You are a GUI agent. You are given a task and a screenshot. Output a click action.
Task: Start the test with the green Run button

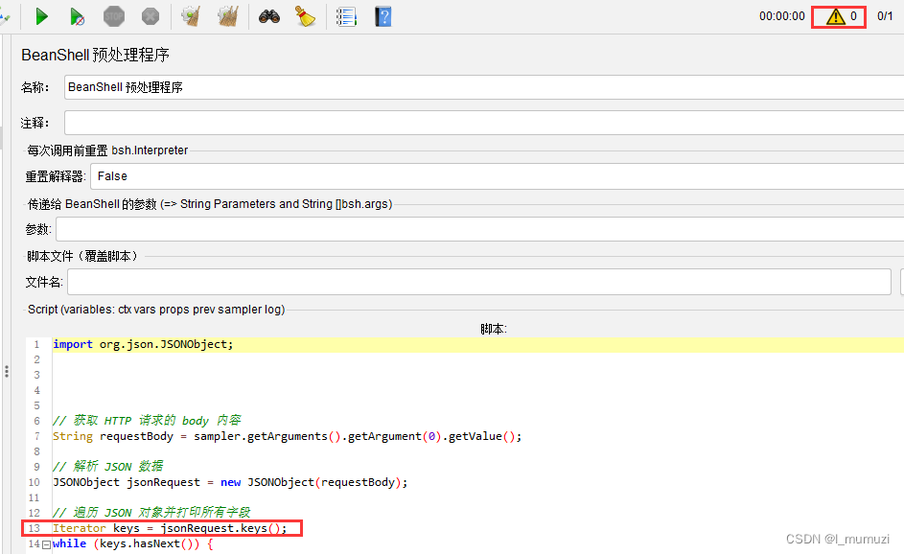(41, 16)
